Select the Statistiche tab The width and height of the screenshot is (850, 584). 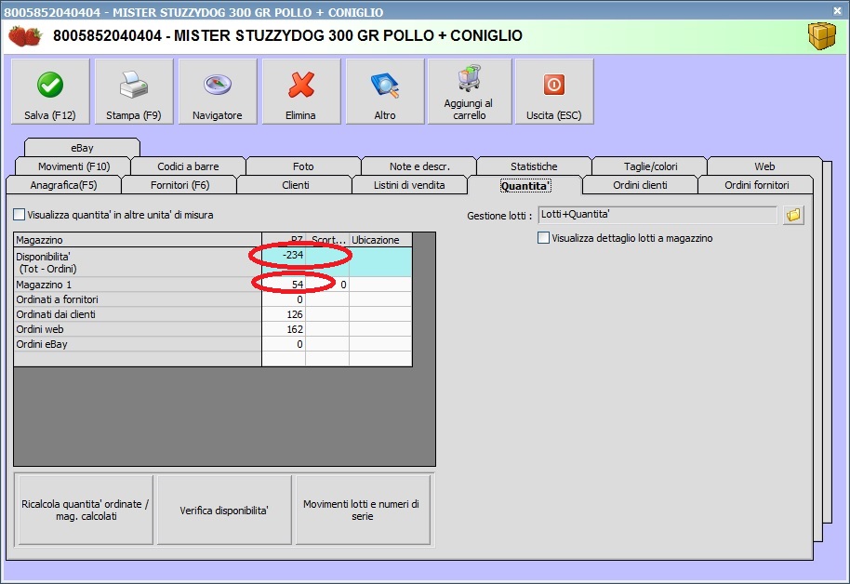click(x=534, y=166)
